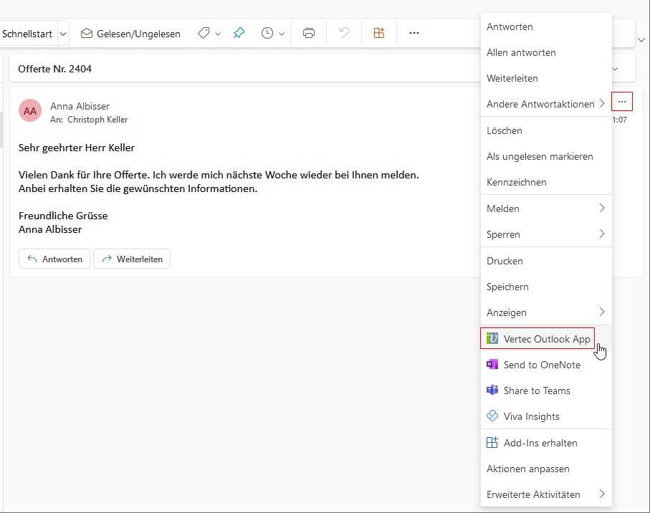The image size is (650, 513).
Task: Click the orange apps grid icon
Action: tap(379, 33)
